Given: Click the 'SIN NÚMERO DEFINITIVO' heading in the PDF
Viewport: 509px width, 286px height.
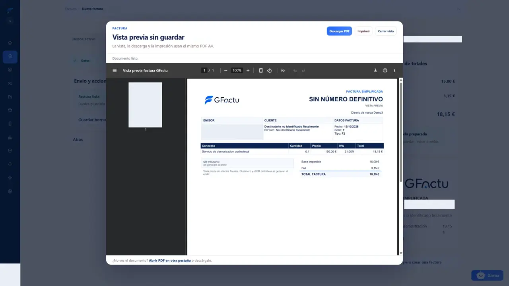Looking at the screenshot, I should click(346, 99).
